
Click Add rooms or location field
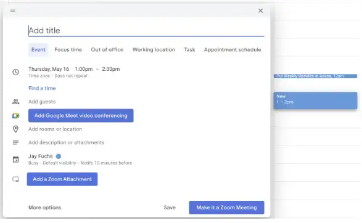55,129
